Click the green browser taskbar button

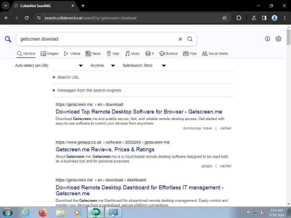[x=96, y=212]
